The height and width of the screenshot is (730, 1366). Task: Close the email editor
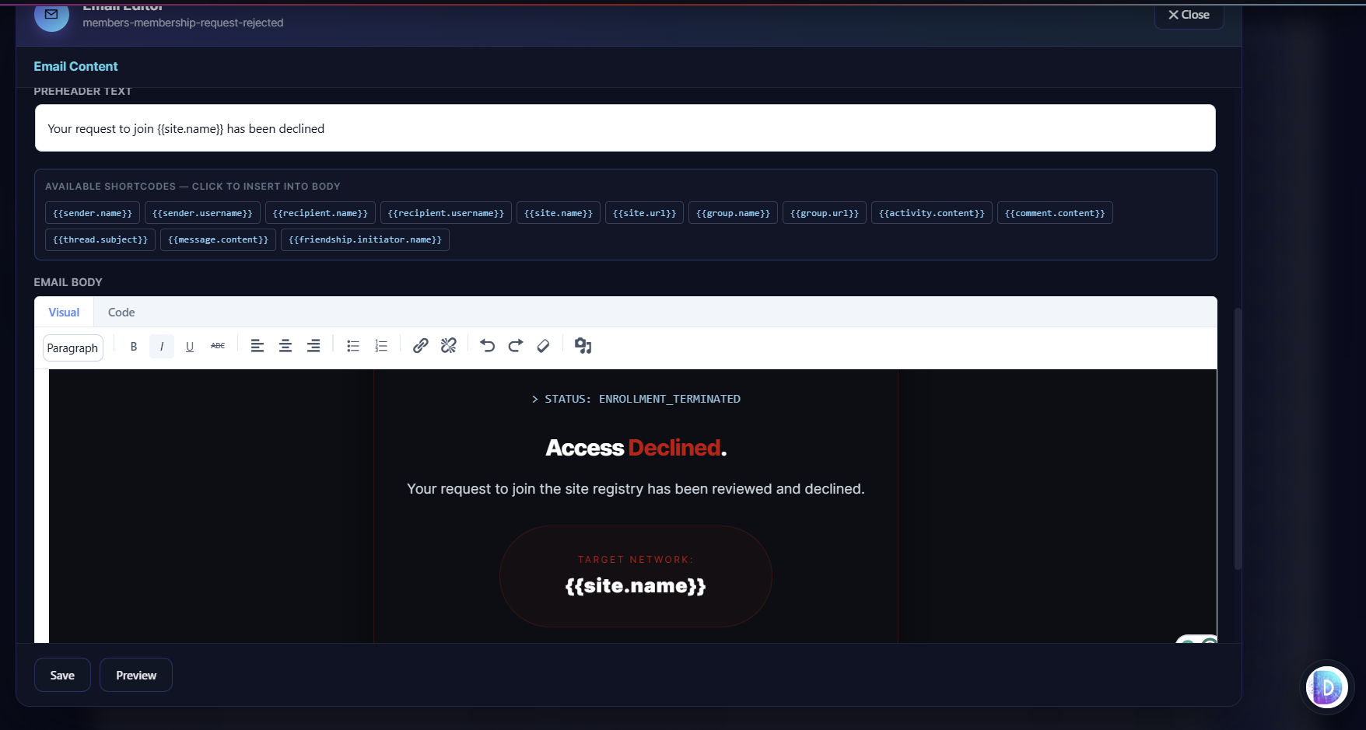1189,15
